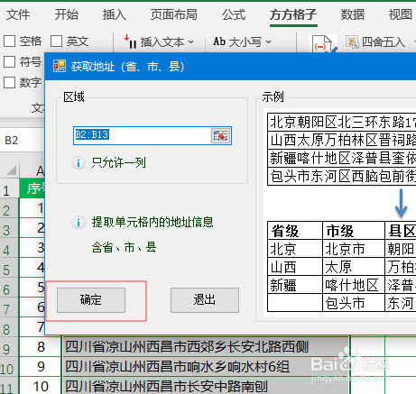Select the 方方格子 tab

[293, 14]
